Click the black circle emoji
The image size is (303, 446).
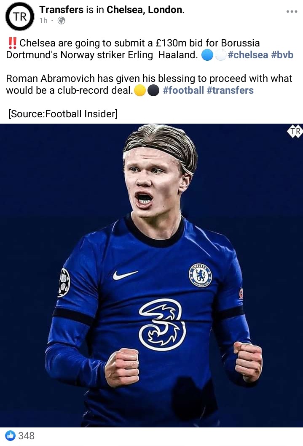[x=153, y=90]
